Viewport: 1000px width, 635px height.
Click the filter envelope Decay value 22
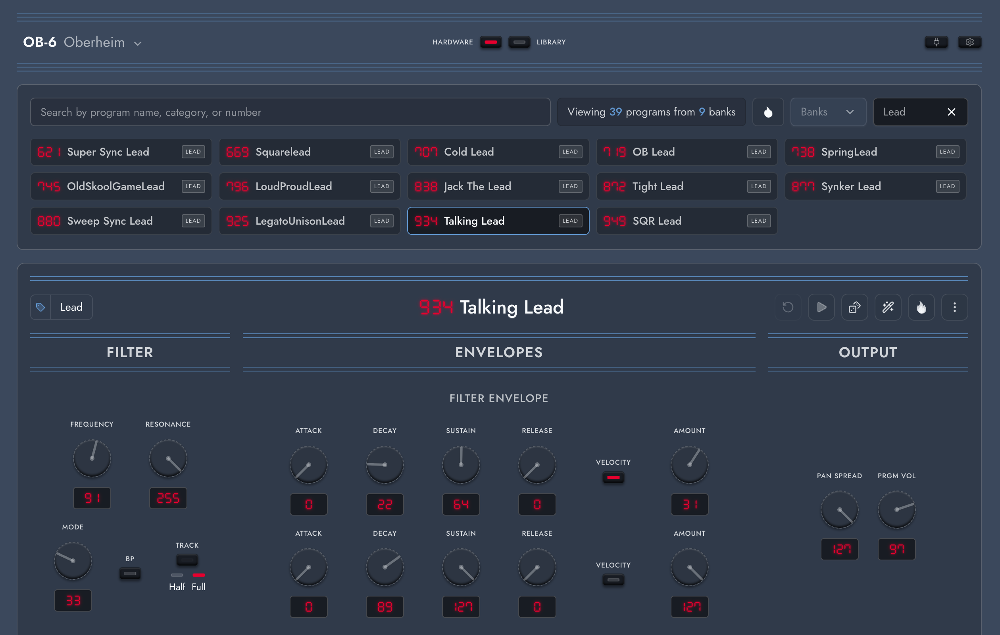point(385,504)
